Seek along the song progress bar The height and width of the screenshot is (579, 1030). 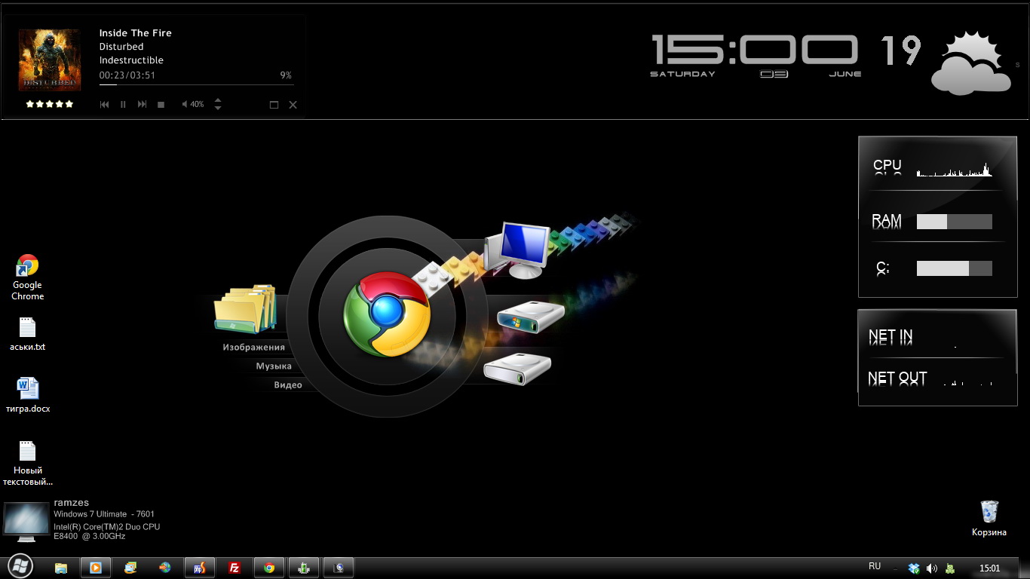pyautogui.click(x=196, y=85)
